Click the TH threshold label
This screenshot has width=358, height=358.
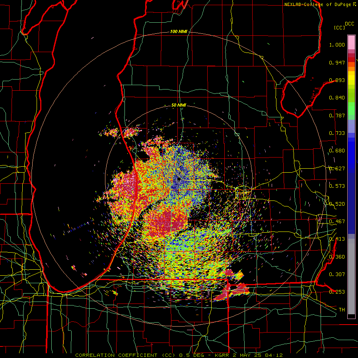(342, 310)
